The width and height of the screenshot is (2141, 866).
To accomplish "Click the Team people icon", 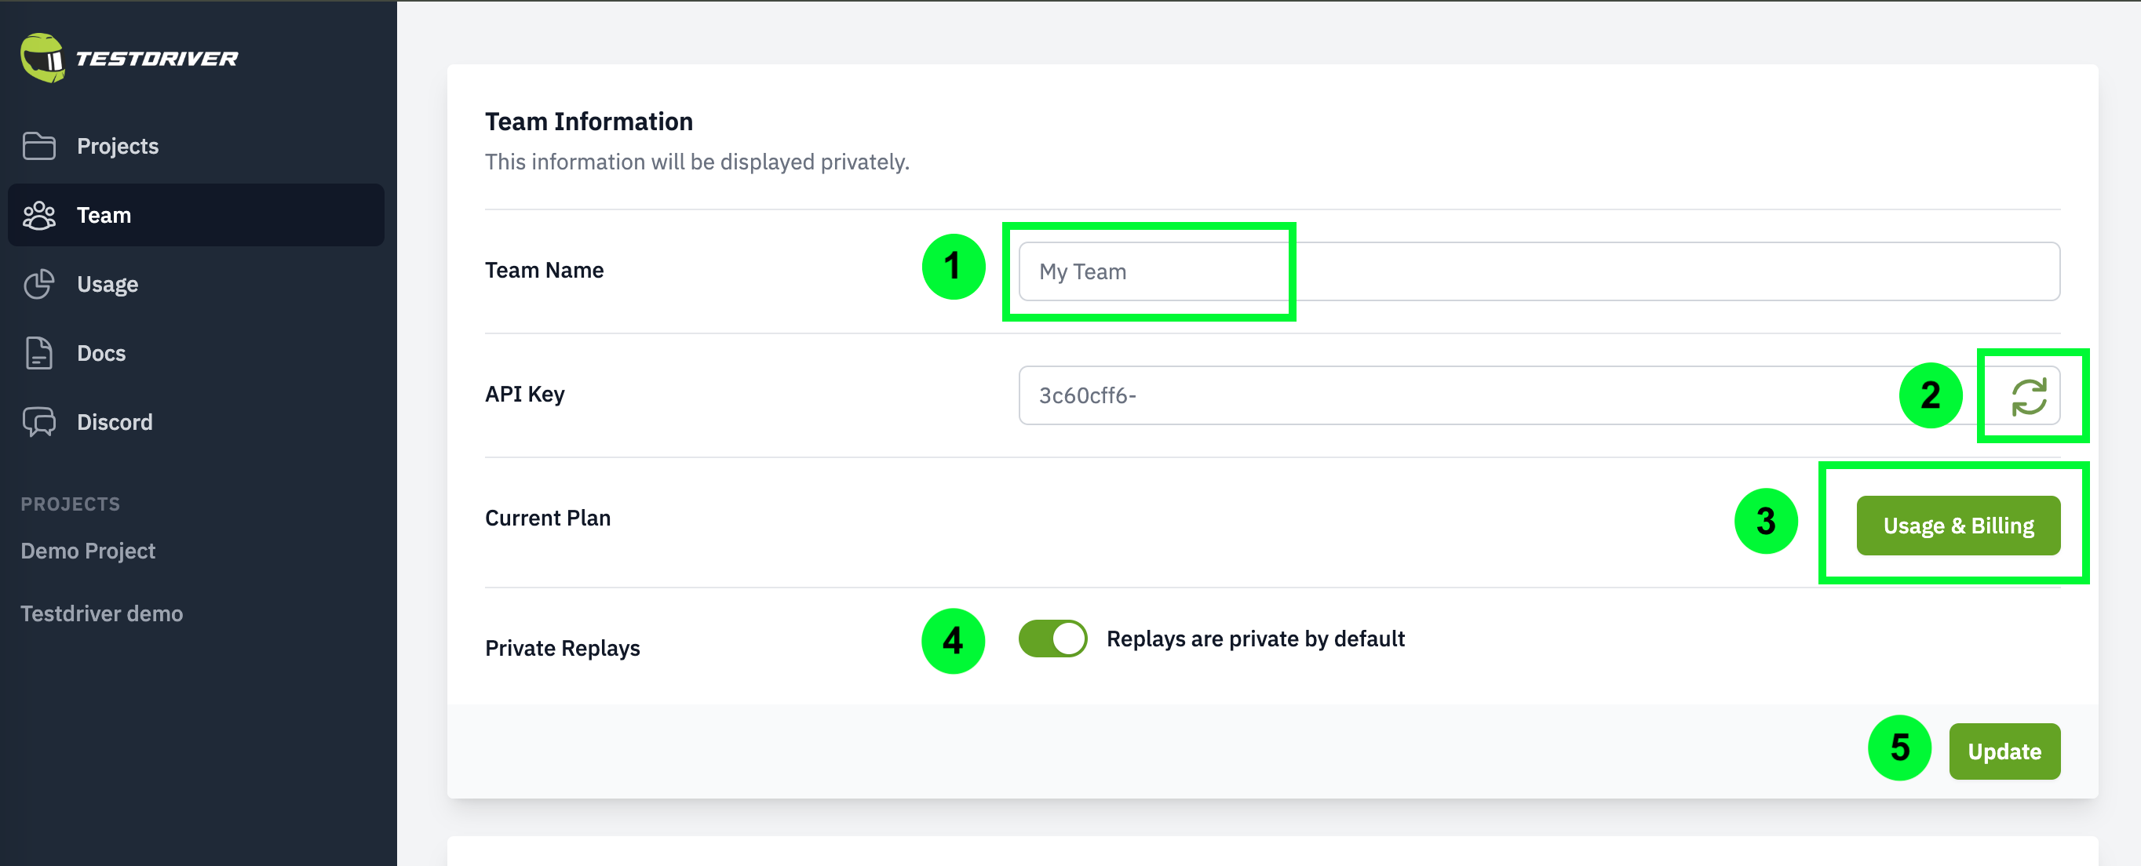I will coord(39,215).
